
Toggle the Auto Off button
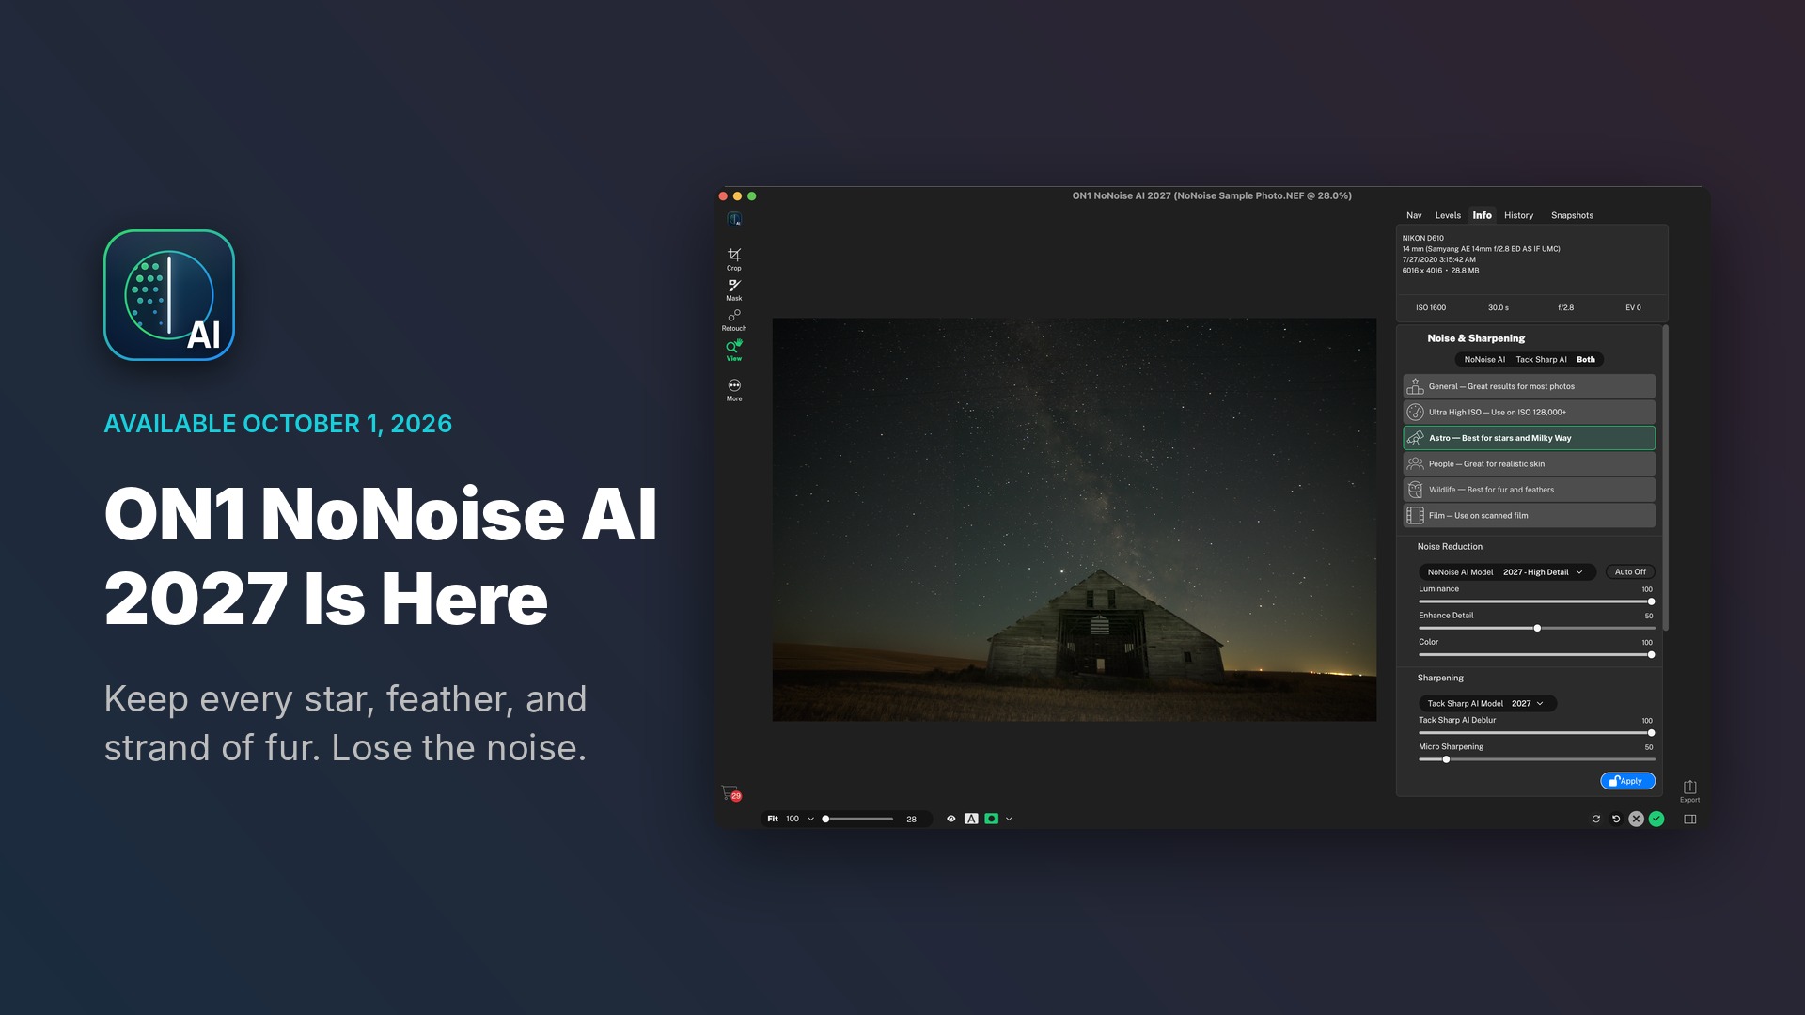(1630, 571)
